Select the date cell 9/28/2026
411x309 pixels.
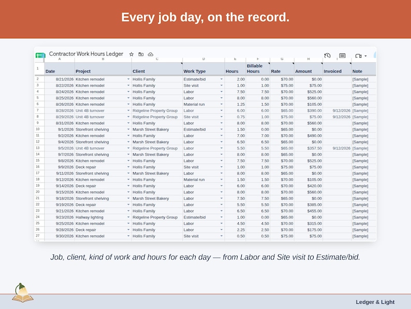tap(60, 230)
